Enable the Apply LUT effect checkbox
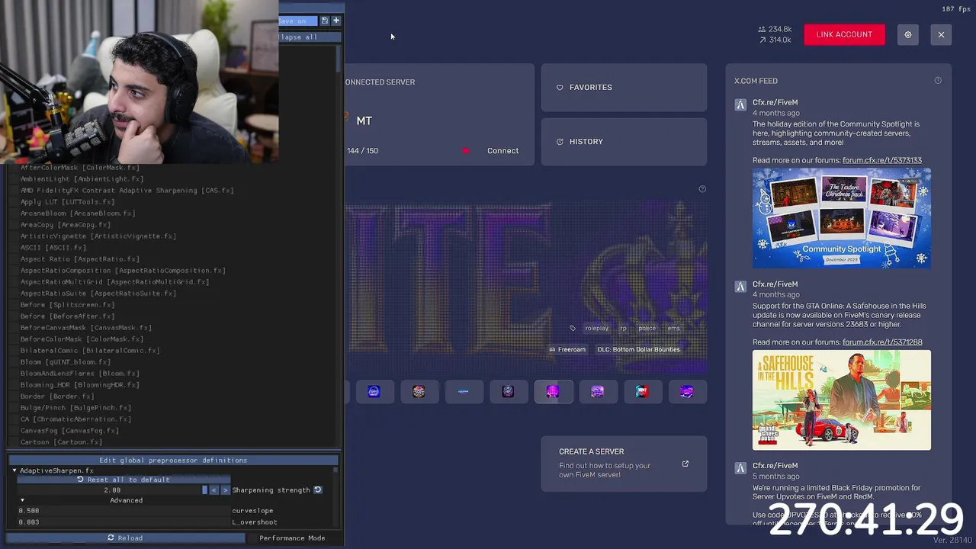Screen dimensions: 976x549 point(13,202)
